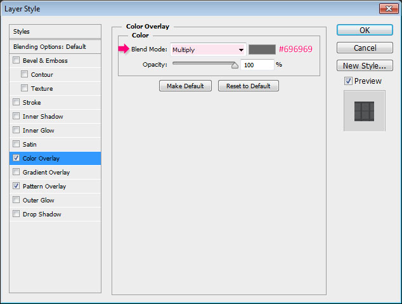Open the Blend Mode dropdown showing Multiply
The image size is (402, 304).
tap(208, 50)
